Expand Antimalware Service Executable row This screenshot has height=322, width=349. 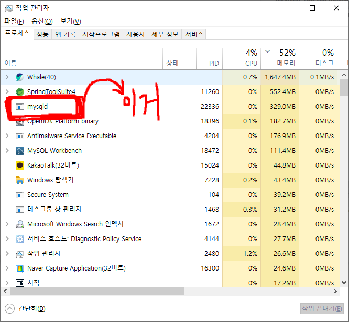pyautogui.click(x=7, y=136)
